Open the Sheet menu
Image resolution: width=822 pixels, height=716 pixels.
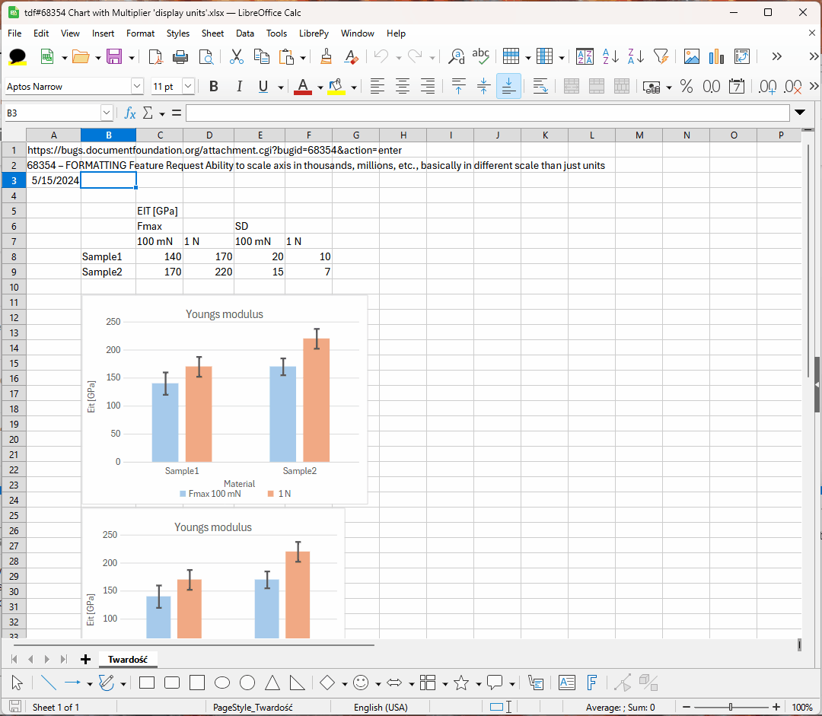[212, 33]
